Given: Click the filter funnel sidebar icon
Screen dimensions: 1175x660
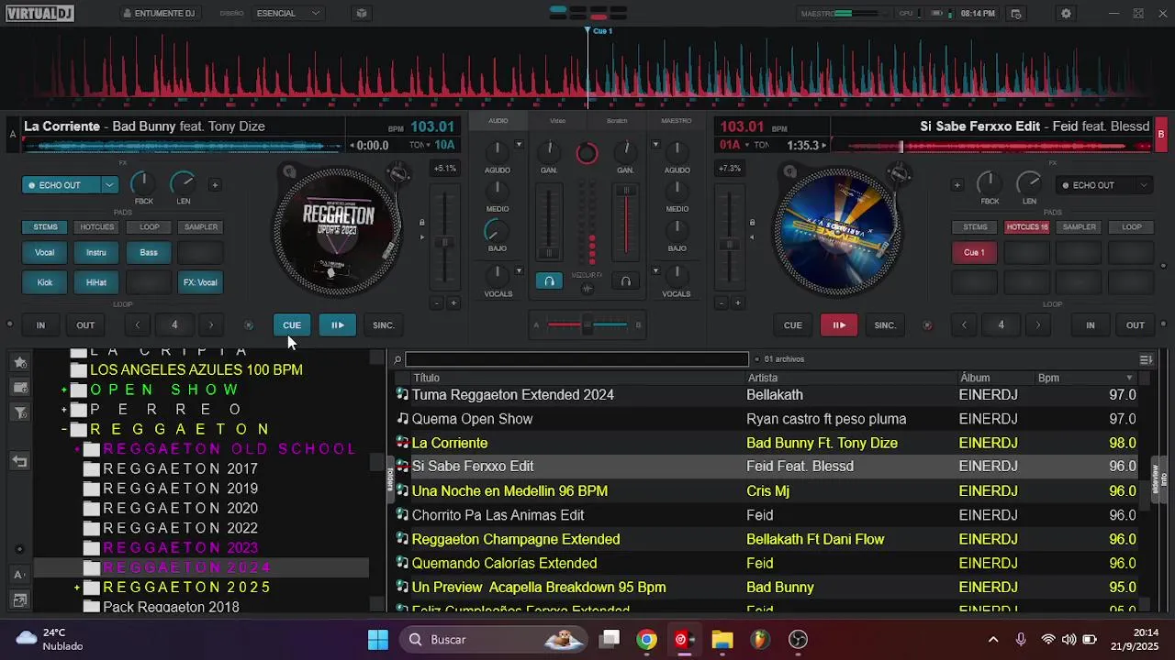Looking at the screenshot, I should [20, 413].
